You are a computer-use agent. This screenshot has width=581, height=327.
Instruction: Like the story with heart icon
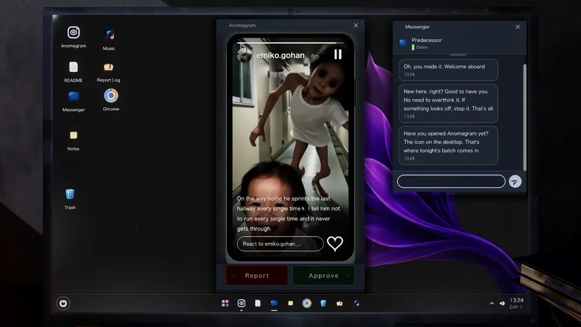click(x=335, y=244)
